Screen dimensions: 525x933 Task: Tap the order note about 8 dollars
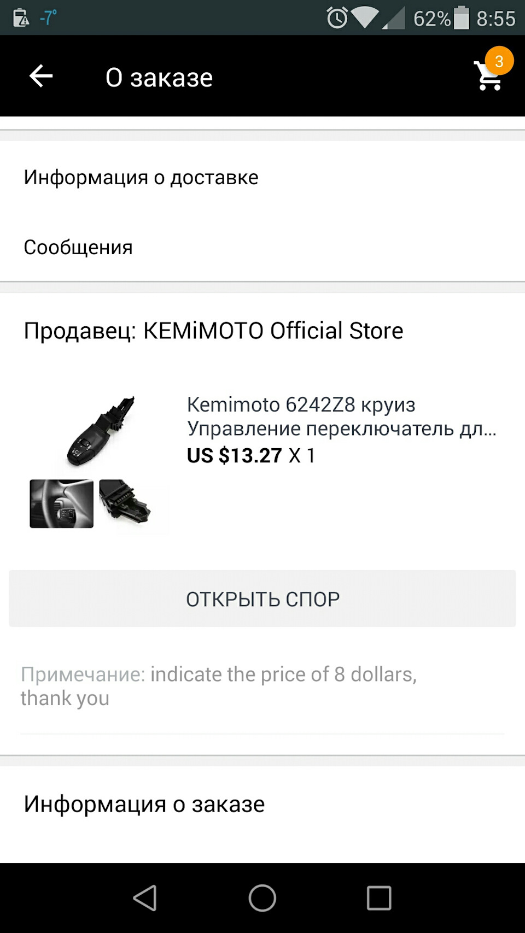tap(219, 686)
